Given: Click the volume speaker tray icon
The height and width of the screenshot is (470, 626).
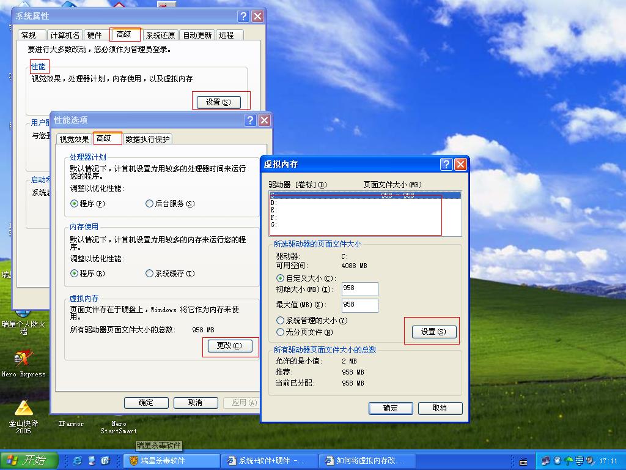Looking at the screenshot, I should (590, 461).
